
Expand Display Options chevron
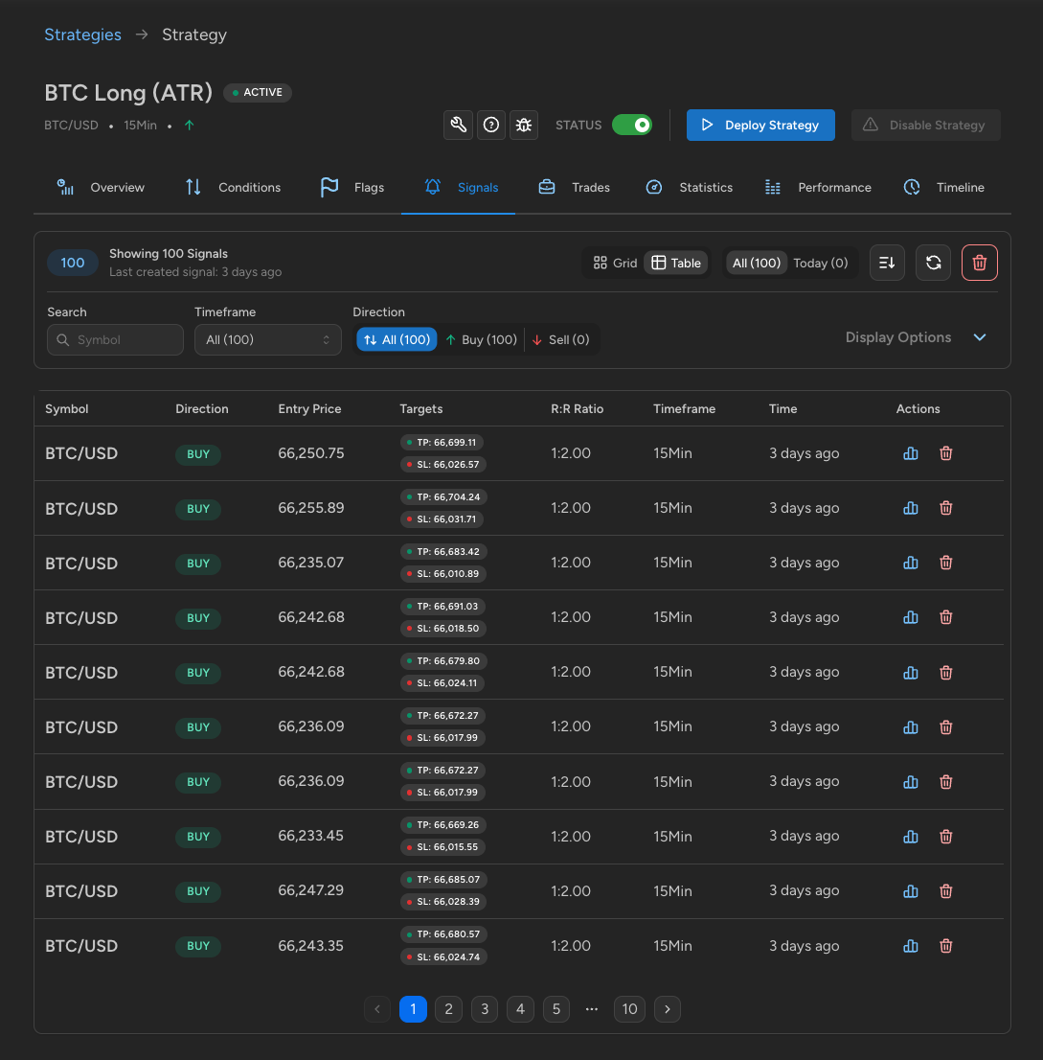[x=980, y=337]
